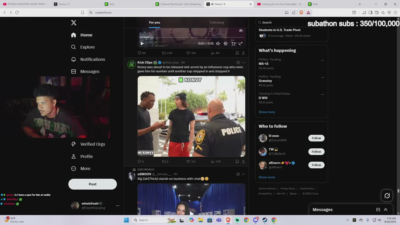Repost the Kick Clips post
This screenshot has height=225, width=400.
tap(165, 162)
